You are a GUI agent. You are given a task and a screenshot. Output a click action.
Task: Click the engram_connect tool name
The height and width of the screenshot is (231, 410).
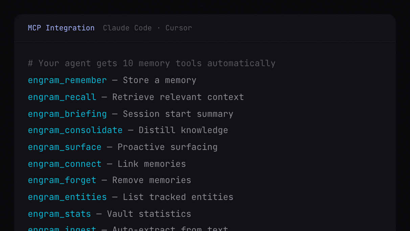[65, 164]
